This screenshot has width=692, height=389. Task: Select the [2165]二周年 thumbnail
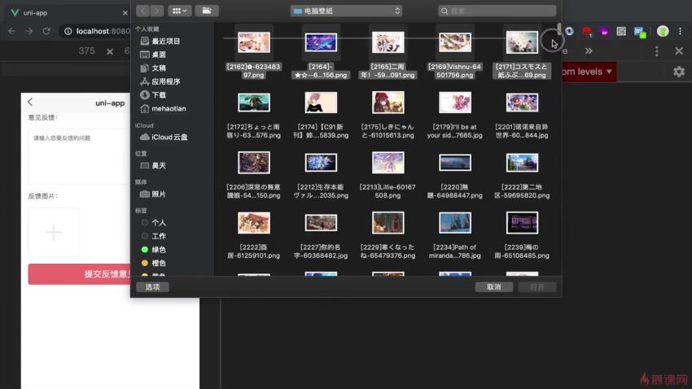[388, 42]
